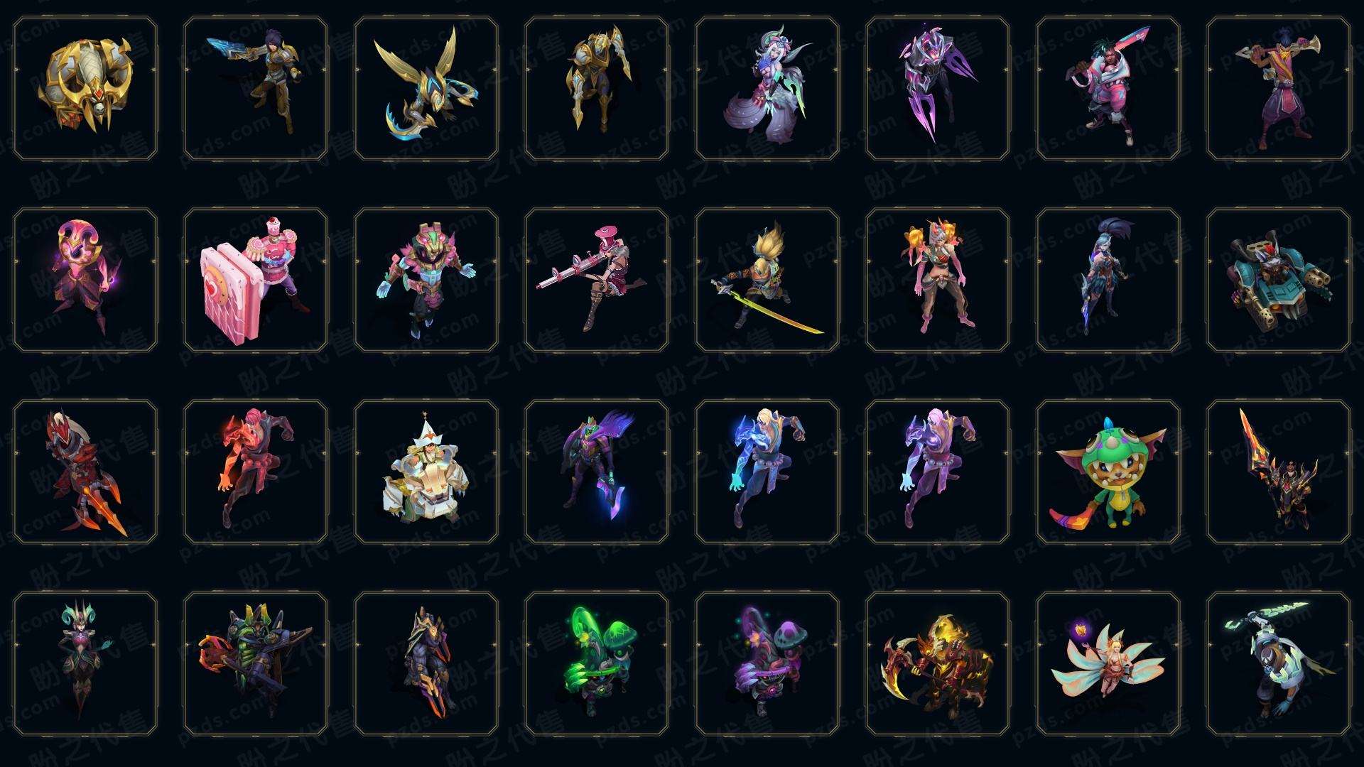Select the gold armored knight skin
The width and height of the screenshot is (1364, 767).
coord(597,89)
